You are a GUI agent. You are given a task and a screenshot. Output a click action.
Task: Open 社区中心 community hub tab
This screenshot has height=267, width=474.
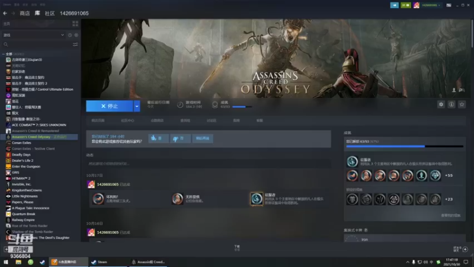[x=127, y=120]
